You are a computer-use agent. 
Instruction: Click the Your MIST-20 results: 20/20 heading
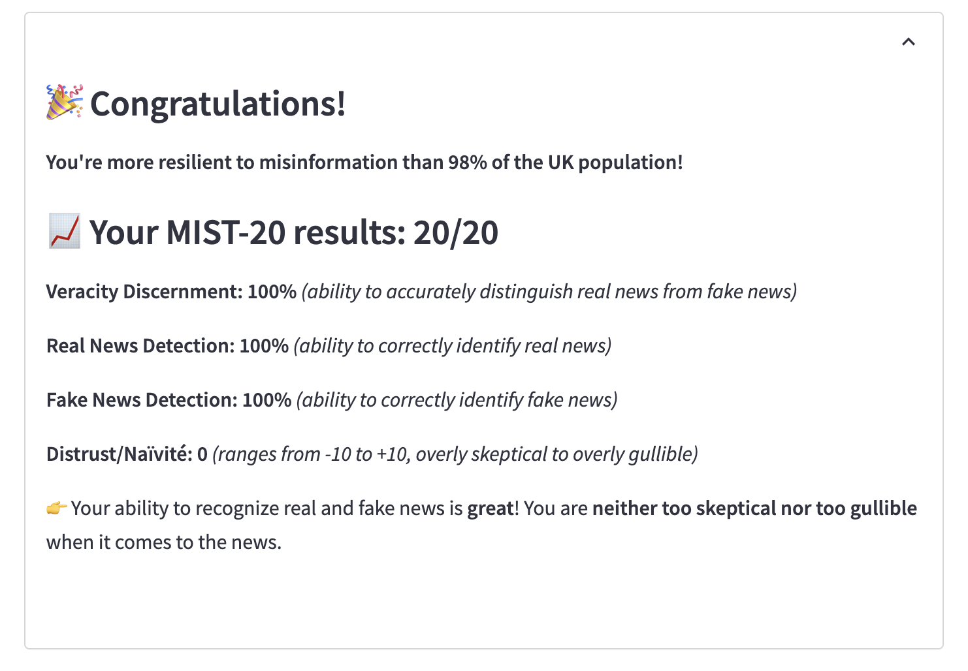point(294,232)
